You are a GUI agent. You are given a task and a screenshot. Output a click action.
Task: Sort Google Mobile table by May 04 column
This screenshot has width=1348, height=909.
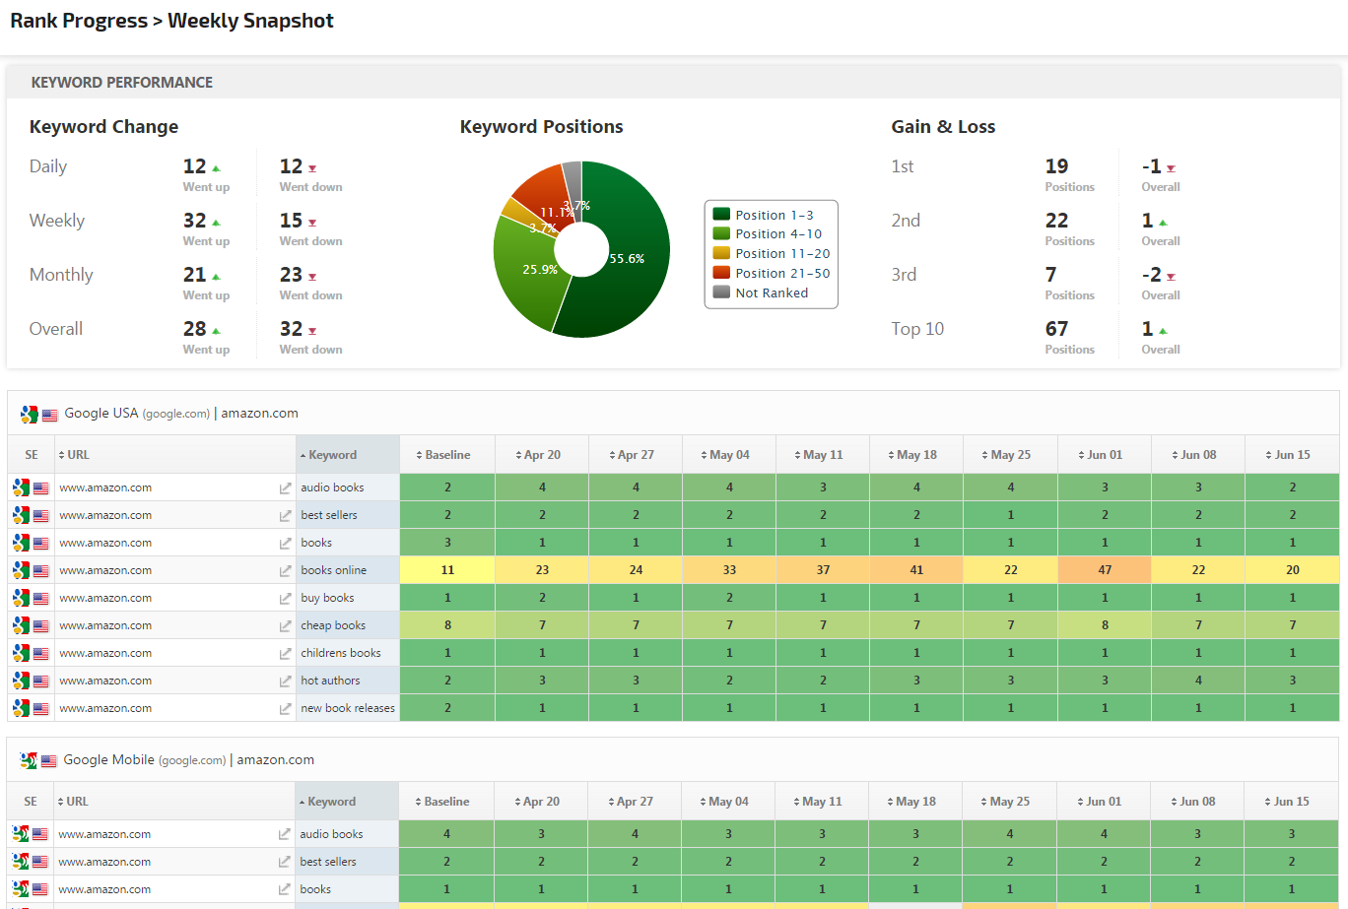(x=728, y=802)
